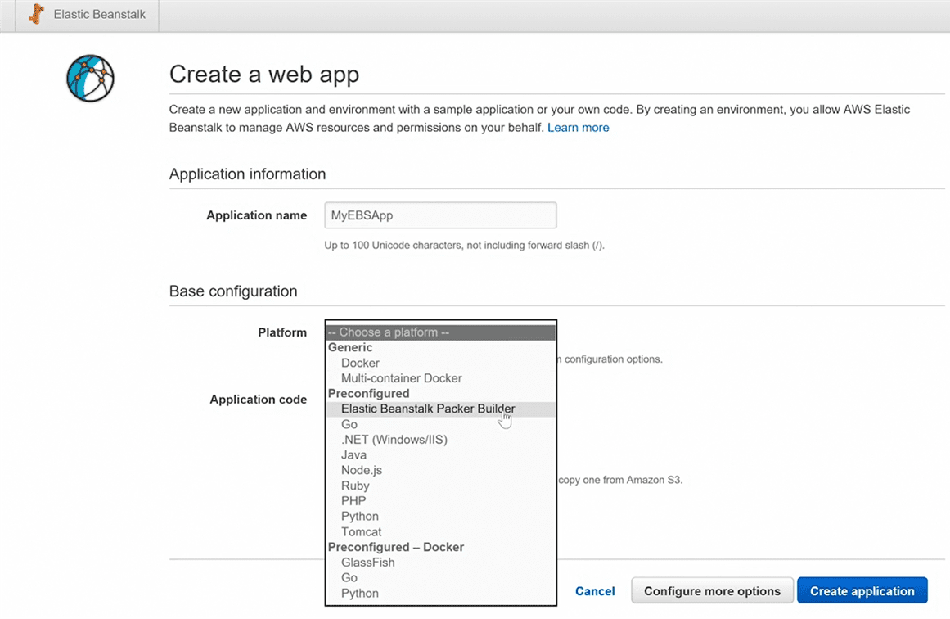This screenshot has width=950, height=619.
Task: Select PHP platform option
Action: tap(353, 501)
